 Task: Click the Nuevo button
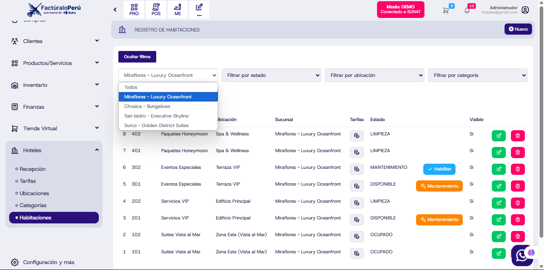tap(518, 29)
